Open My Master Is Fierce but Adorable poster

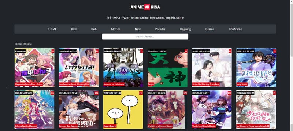tap(256, 110)
